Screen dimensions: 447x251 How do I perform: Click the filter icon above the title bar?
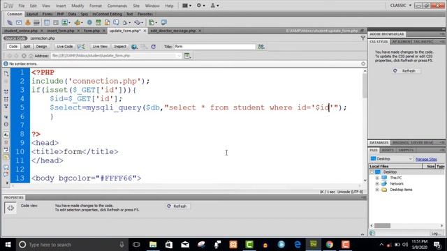pyautogui.click(x=363, y=38)
